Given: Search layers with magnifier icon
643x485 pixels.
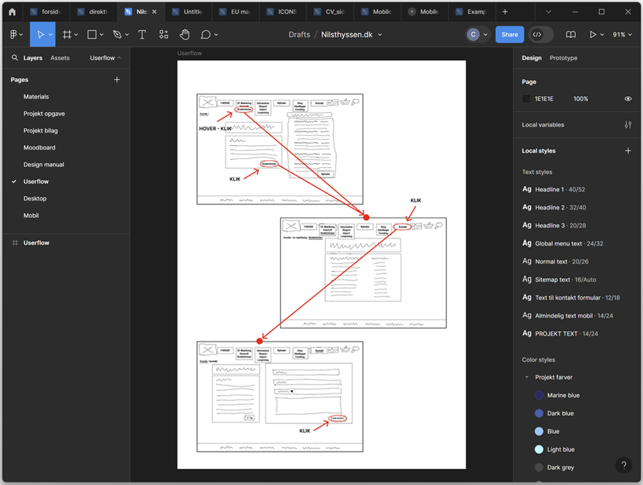Looking at the screenshot, I should 14,58.
